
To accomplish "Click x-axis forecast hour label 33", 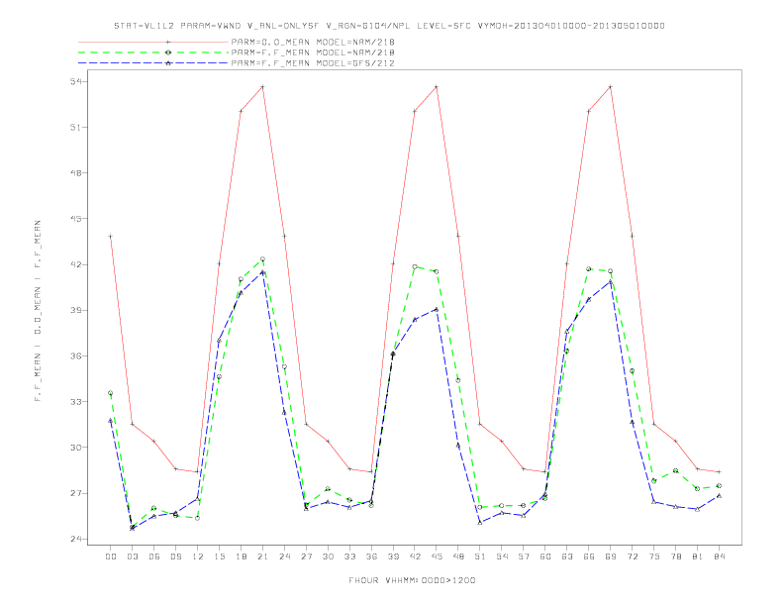I will pyautogui.click(x=349, y=556).
